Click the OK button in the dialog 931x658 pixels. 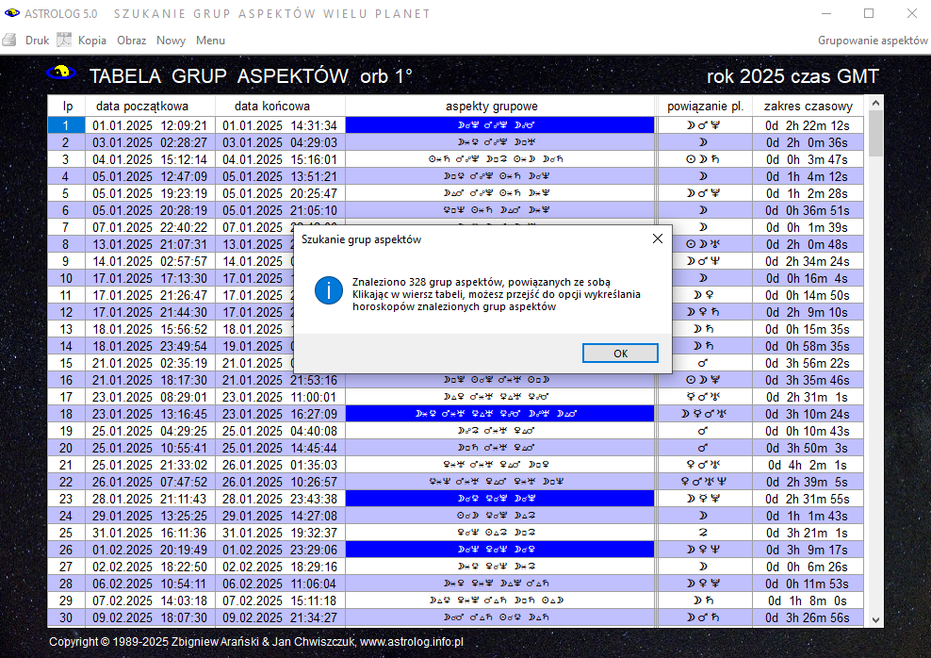click(x=619, y=354)
